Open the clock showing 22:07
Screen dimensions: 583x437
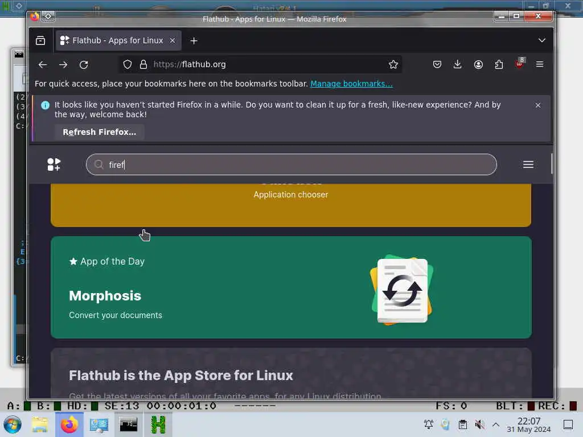tap(529, 425)
